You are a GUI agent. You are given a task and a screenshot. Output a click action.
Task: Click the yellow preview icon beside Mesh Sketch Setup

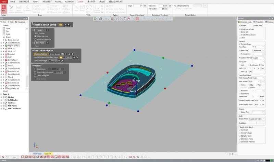pos(61,25)
